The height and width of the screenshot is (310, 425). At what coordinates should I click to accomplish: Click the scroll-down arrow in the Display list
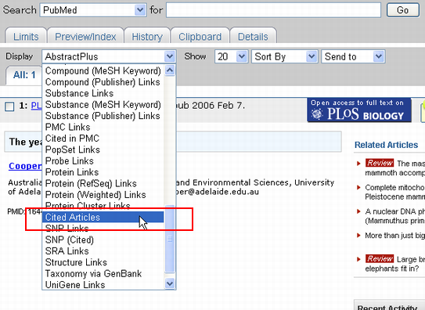(x=170, y=283)
